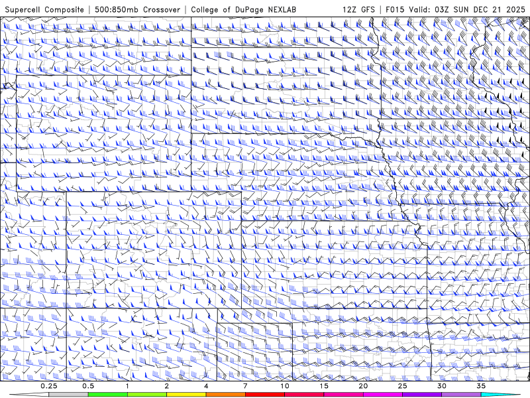Screen dimensions: 530x398
Task: Click the legend value 7
Action: tap(245, 386)
